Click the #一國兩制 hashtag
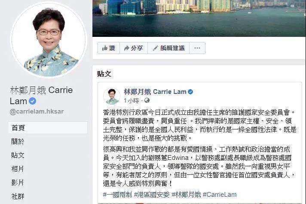This screenshot has width=306, height=204. [117, 195]
